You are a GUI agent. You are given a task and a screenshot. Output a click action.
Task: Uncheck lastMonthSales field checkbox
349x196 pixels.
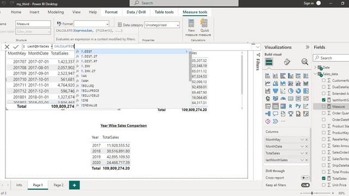tap(323, 100)
